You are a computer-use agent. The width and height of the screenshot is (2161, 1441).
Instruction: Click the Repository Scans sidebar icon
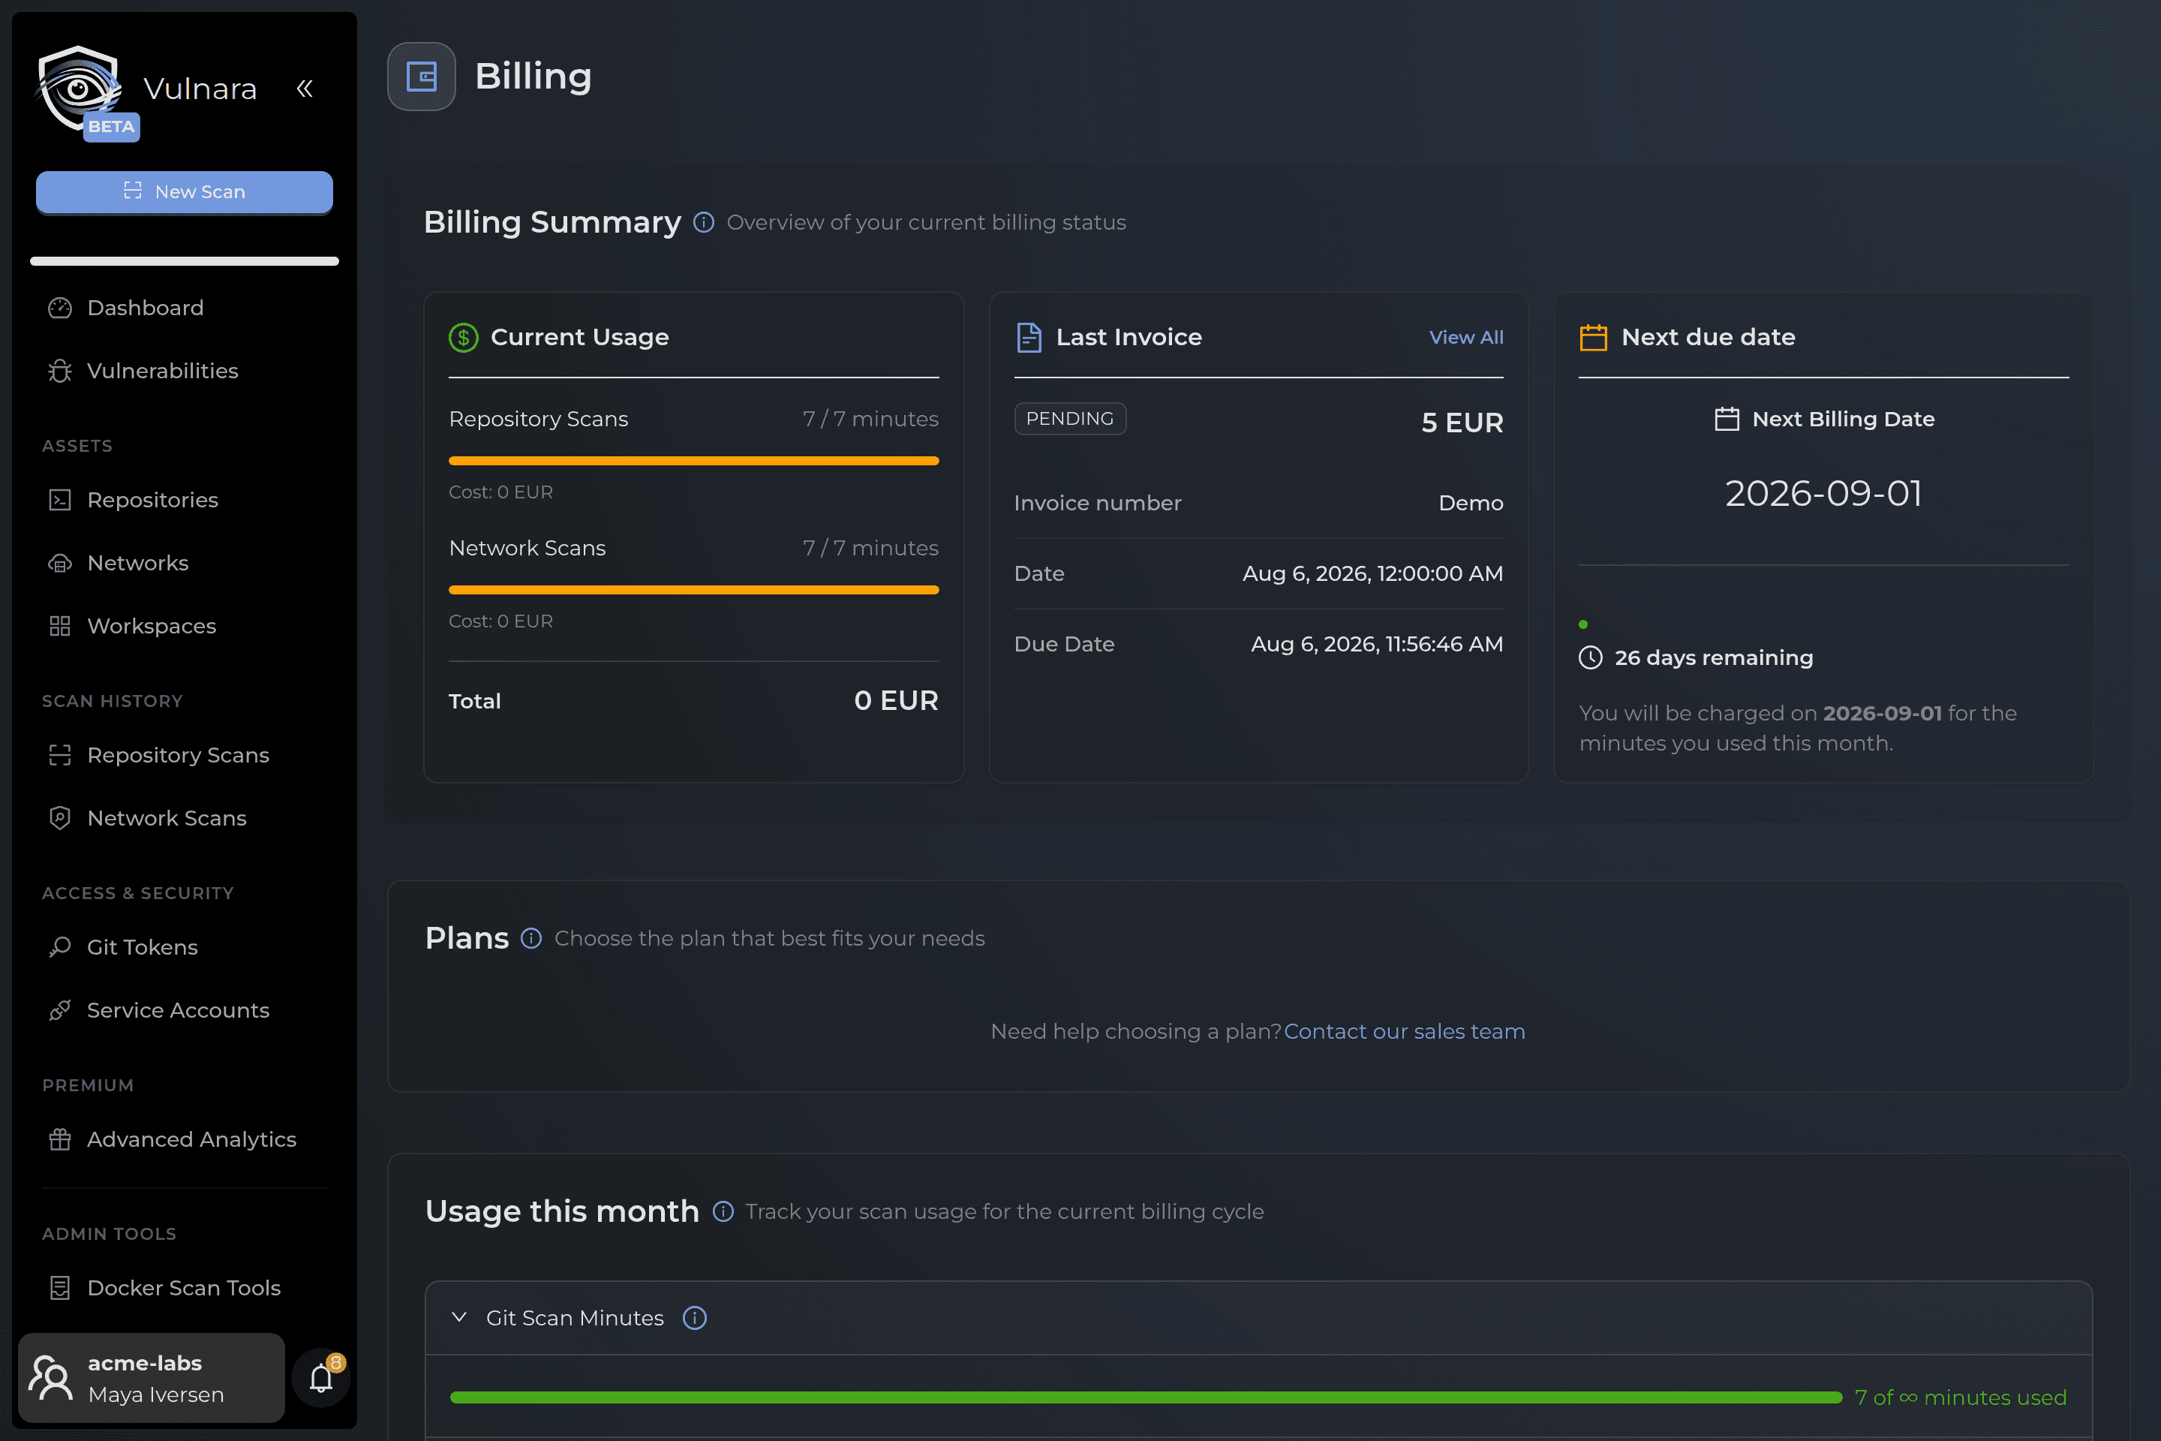(x=60, y=754)
